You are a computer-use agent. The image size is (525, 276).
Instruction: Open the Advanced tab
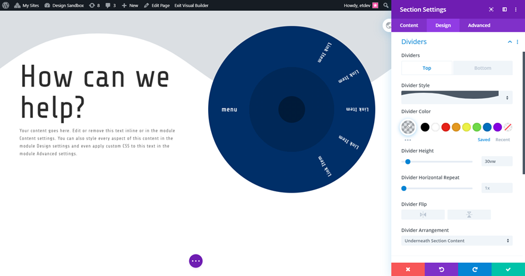pyautogui.click(x=479, y=26)
